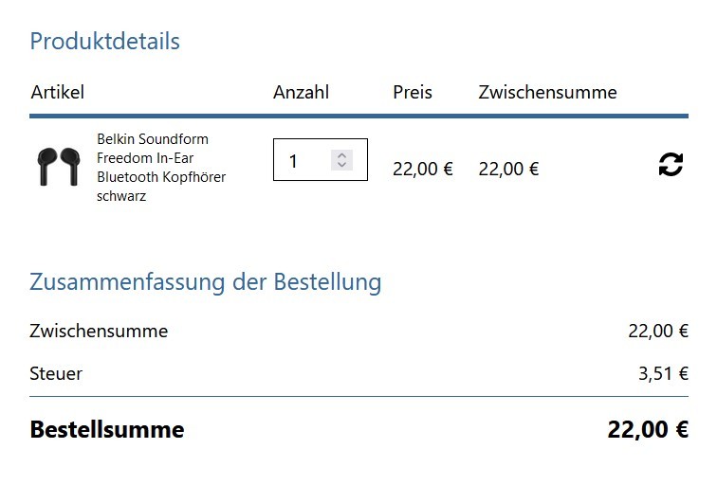Open the black earbuds product thumbnail
The width and height of the screenshot is (717, 485).
point(59,167)
